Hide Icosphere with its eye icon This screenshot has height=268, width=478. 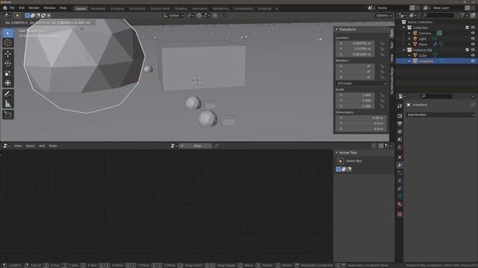[x=473, y=61]
